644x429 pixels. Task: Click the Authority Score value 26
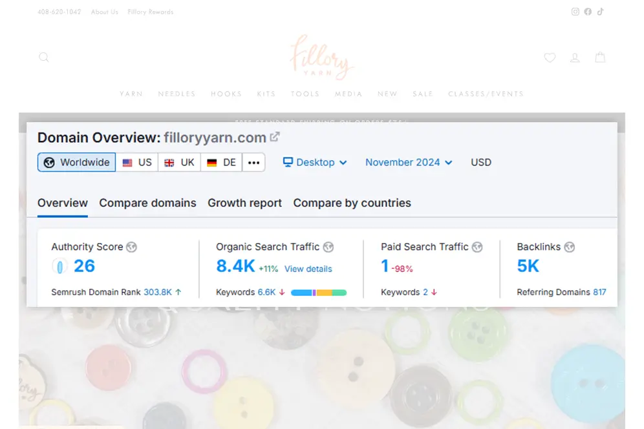[x=84, y=266]
